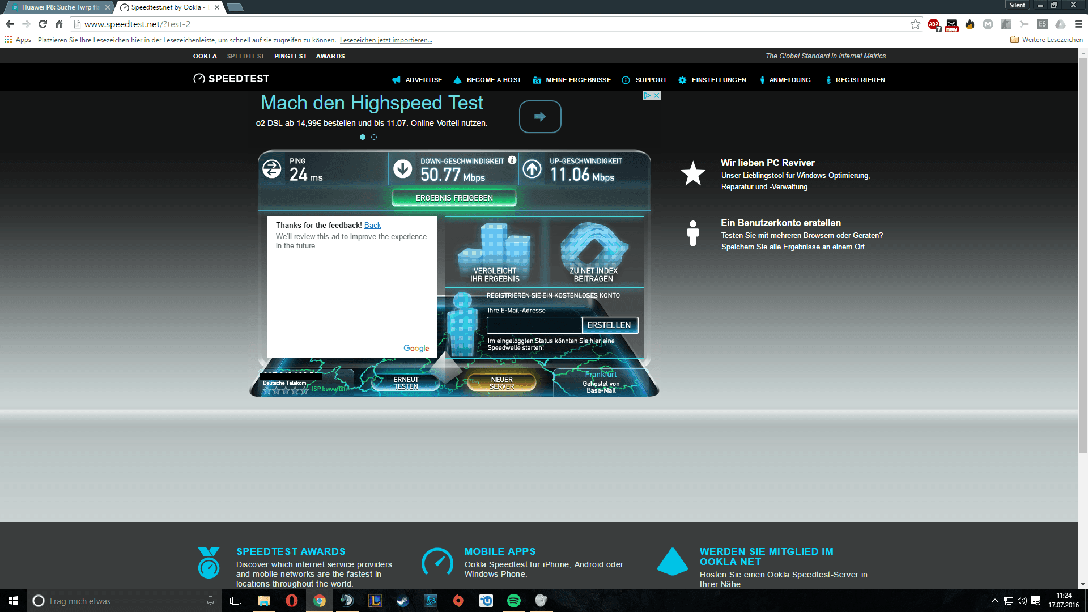1088x612 pixels.
Task: Click the ERGEBNIS FREIGEBEN button
Action: [454, 198]
